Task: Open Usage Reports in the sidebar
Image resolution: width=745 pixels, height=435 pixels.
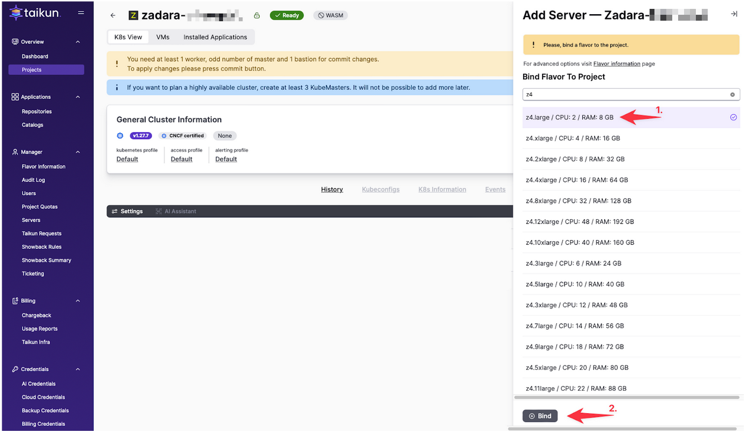Action: [40, 329]
